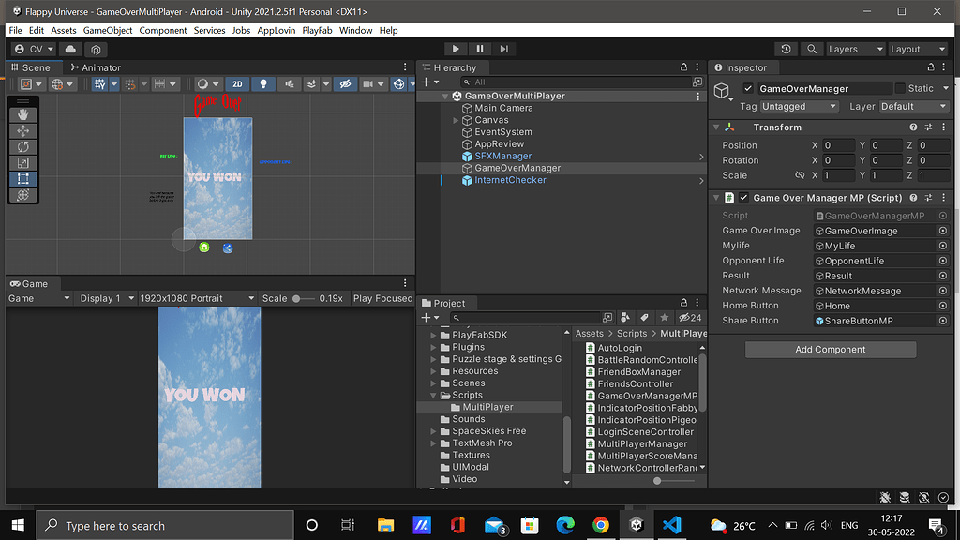This screenshot has width=960, height=540.
Task: Uncheck the GameOverManager active checkbox
Action: click(747, 89)
